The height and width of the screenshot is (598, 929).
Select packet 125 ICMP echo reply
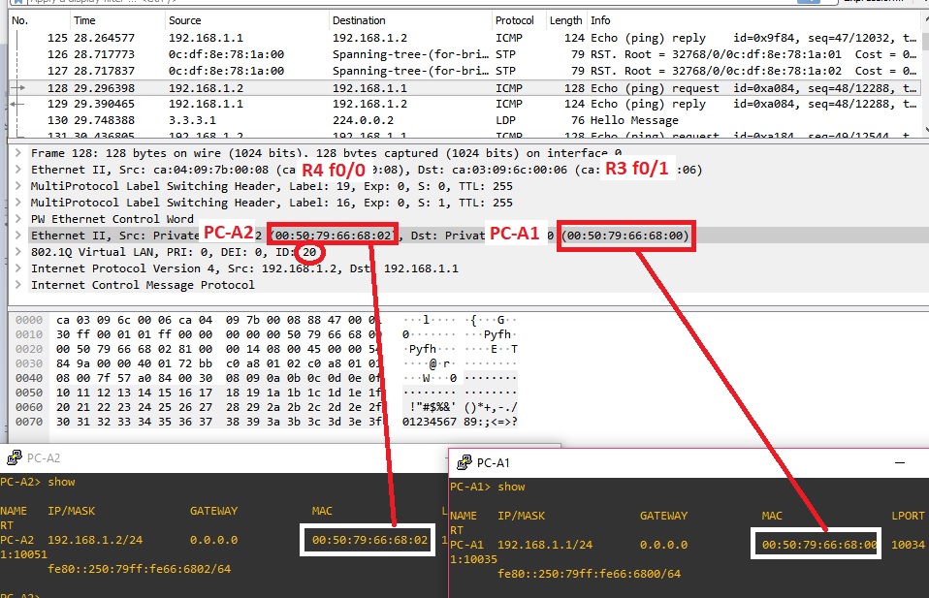291,37
